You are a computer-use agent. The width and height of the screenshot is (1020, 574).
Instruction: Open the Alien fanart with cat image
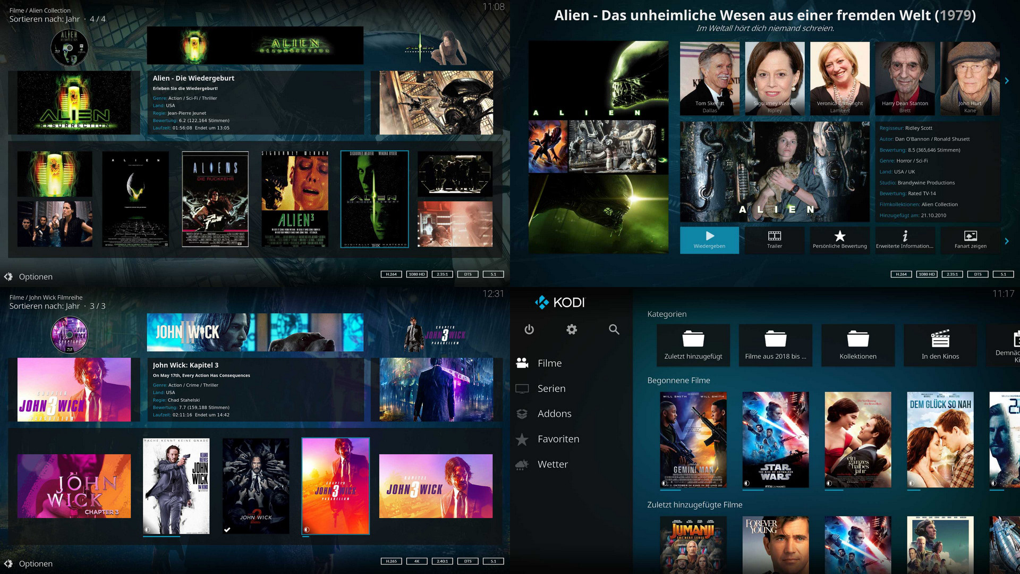pos(775,172)
